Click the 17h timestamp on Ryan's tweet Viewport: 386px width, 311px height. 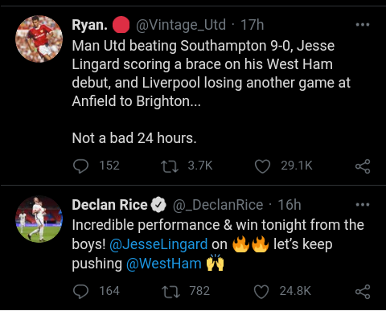(253, 25)
